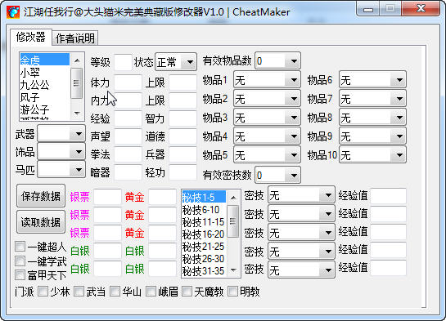Select 游公子 in the character list
446x321 pixels.
pyautogui.click(x=45, y=109)
